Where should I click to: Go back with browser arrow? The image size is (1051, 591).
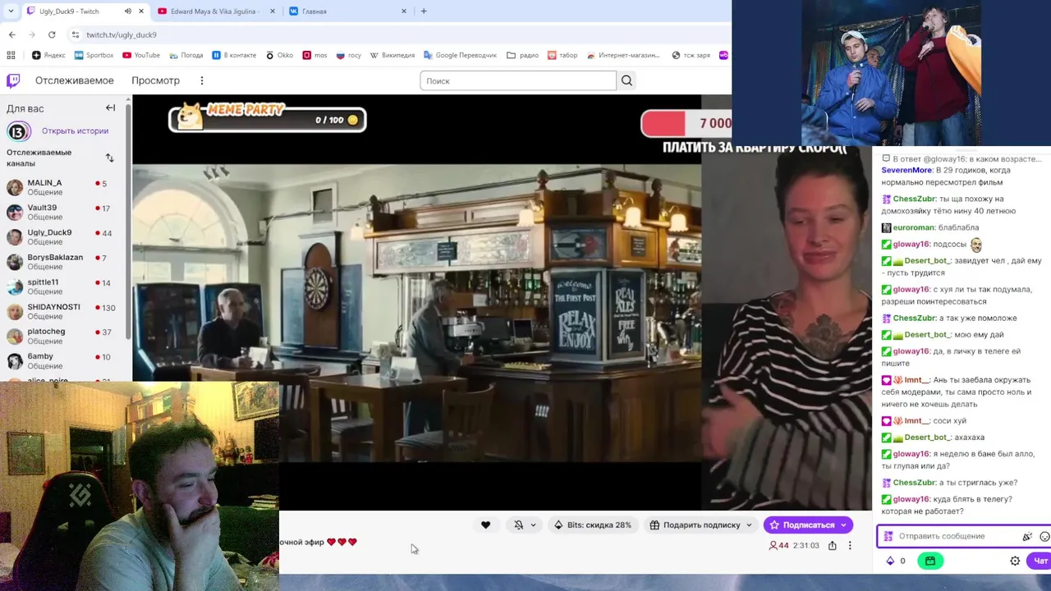[x=11, y=34]
